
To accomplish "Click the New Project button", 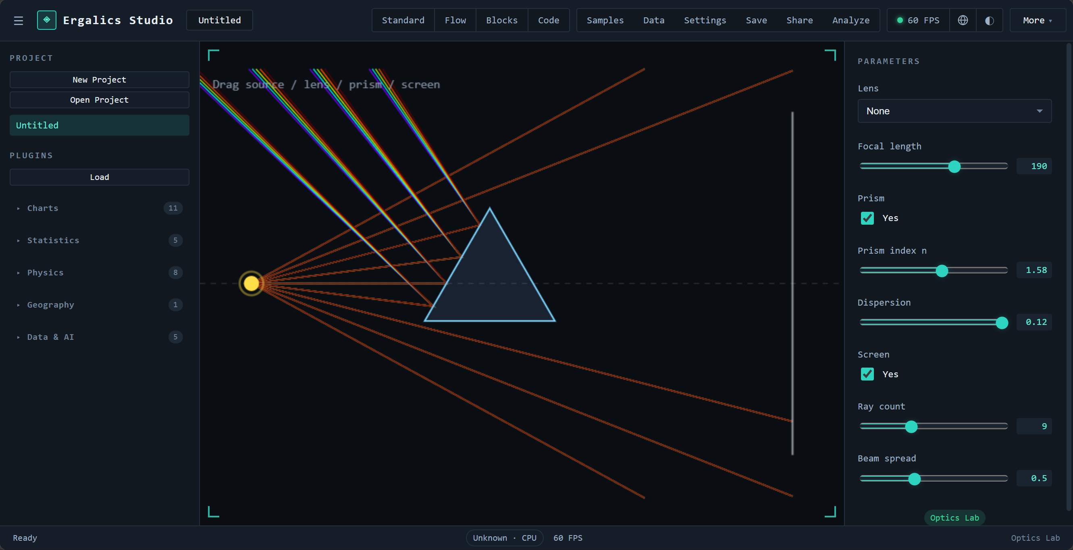I will coord(100,79).
